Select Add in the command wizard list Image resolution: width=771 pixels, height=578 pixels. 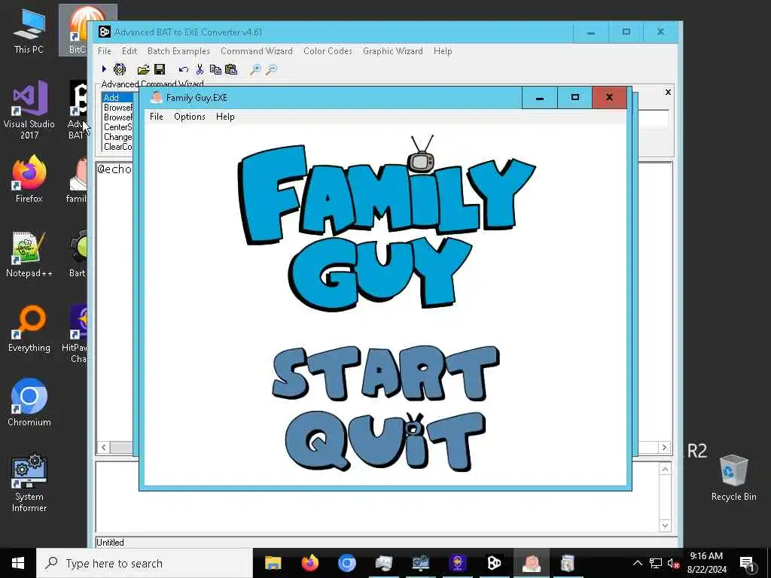click(118, 97)
